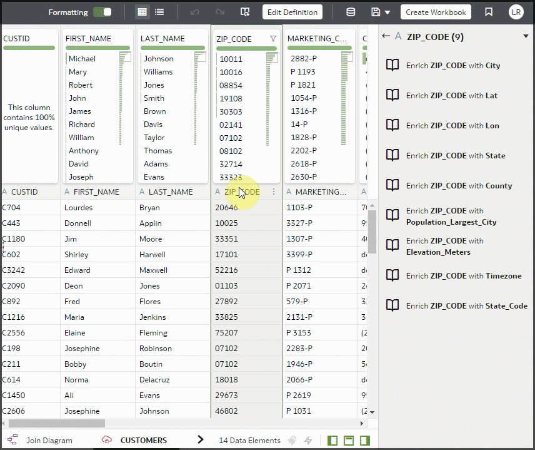
Task: Click the FIRST_NAME quality tile header
Action: (88, 39)
